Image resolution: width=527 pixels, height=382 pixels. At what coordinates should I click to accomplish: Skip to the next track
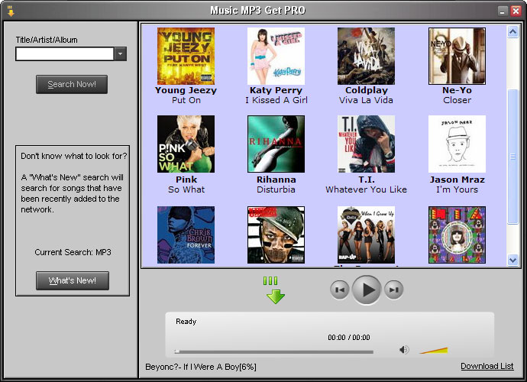394,290
